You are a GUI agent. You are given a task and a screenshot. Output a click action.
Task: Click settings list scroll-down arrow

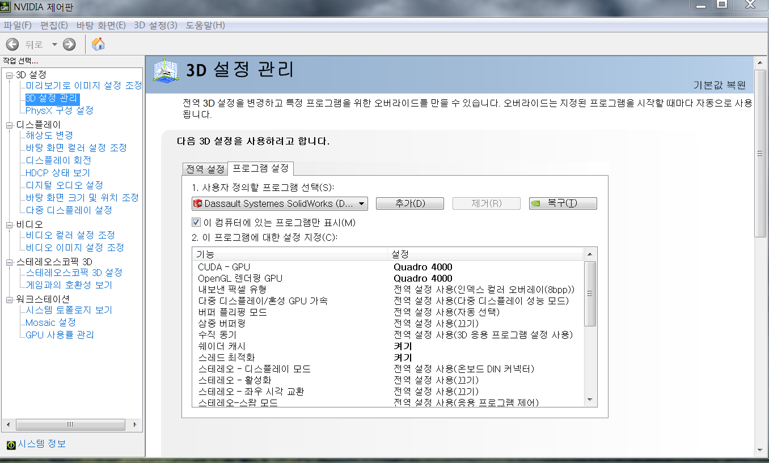point(590,400)
